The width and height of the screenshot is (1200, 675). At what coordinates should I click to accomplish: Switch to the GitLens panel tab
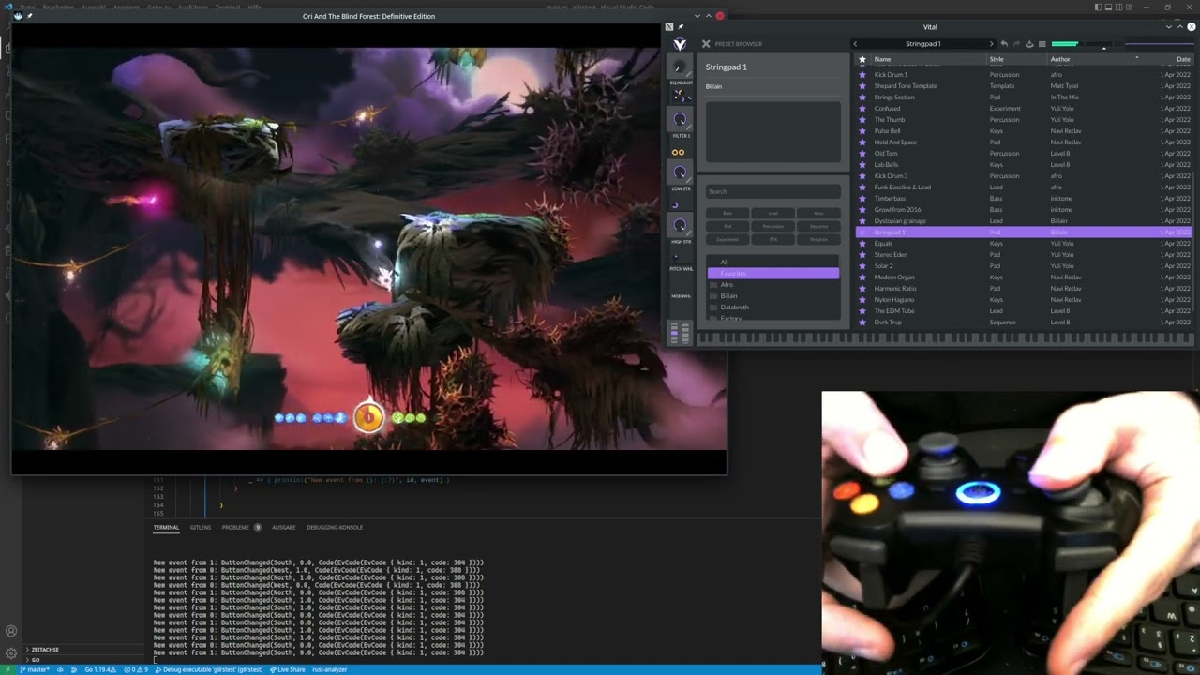(x=201, y=528)
